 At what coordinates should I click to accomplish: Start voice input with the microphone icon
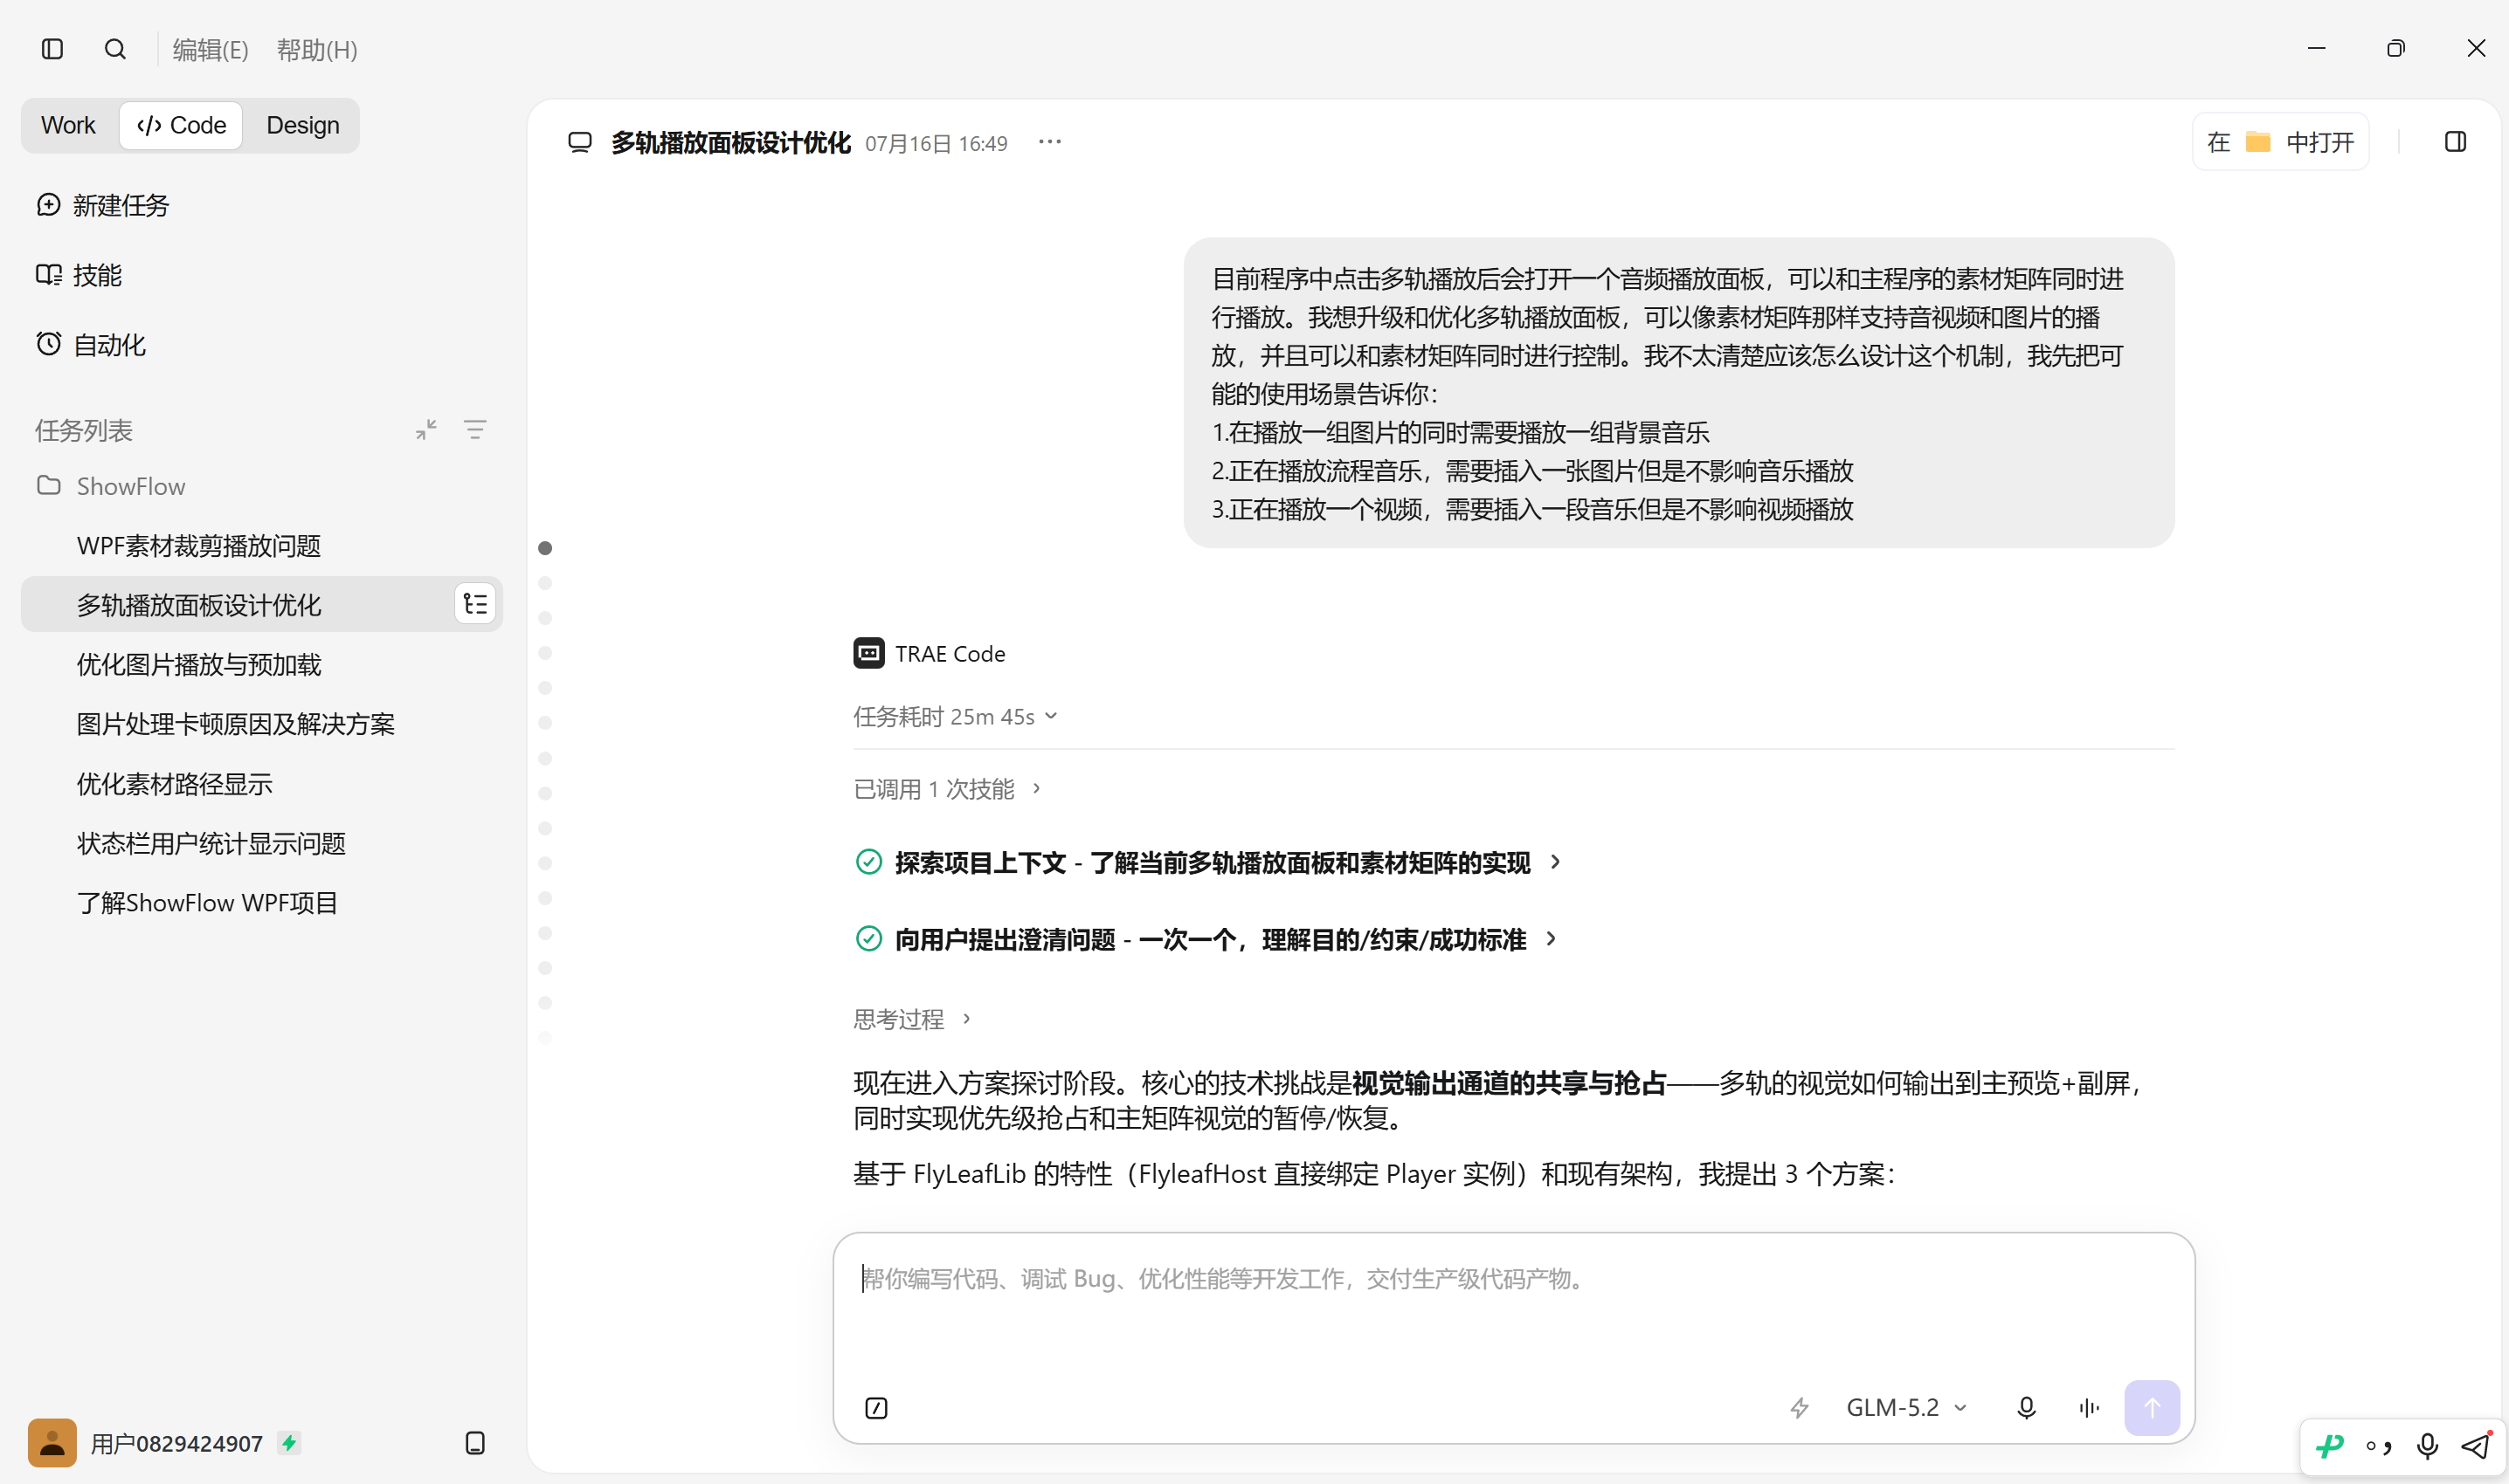[x=2027, y=1408]
